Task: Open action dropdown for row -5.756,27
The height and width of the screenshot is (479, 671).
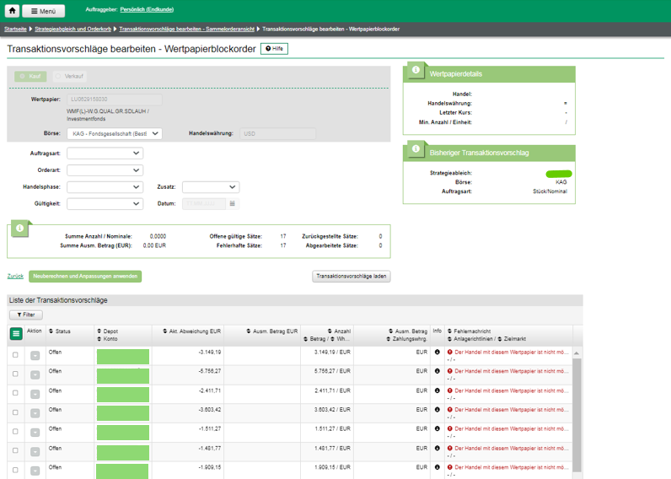Action: [35, 375]
